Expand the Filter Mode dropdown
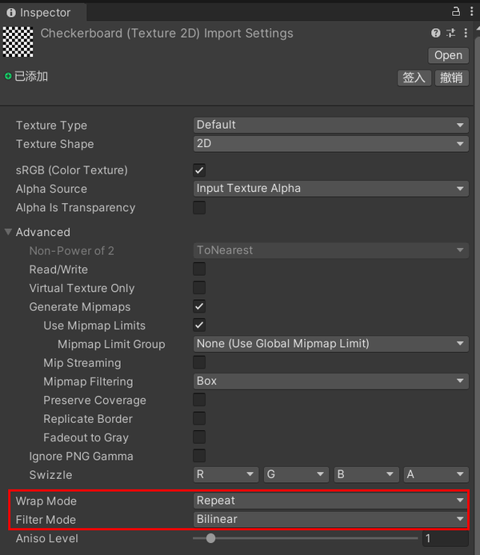This screenshot has width=480, height=555. [330, 519]
